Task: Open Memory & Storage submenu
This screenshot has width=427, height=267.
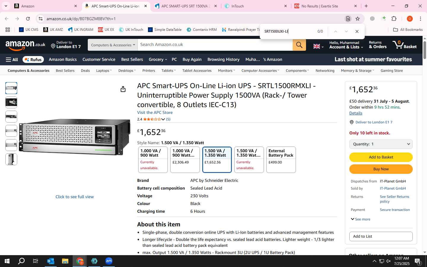Action: point(357,71)
